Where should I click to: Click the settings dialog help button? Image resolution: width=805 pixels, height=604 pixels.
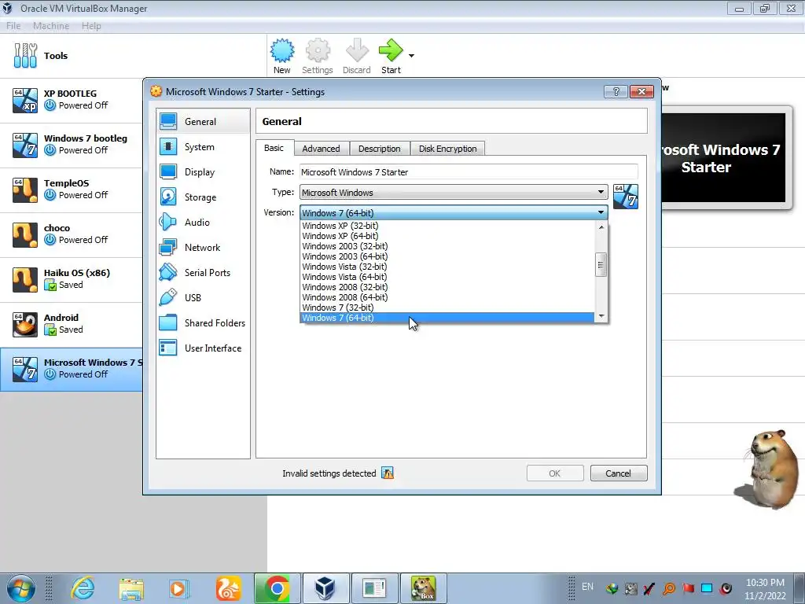point(616,91)
